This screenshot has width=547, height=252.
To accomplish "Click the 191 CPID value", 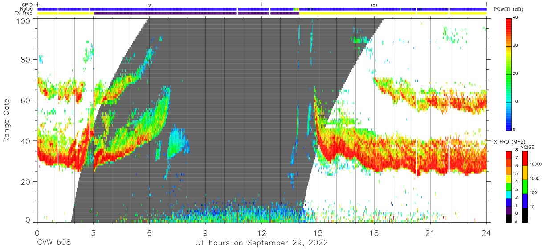I will pos(150,4).
